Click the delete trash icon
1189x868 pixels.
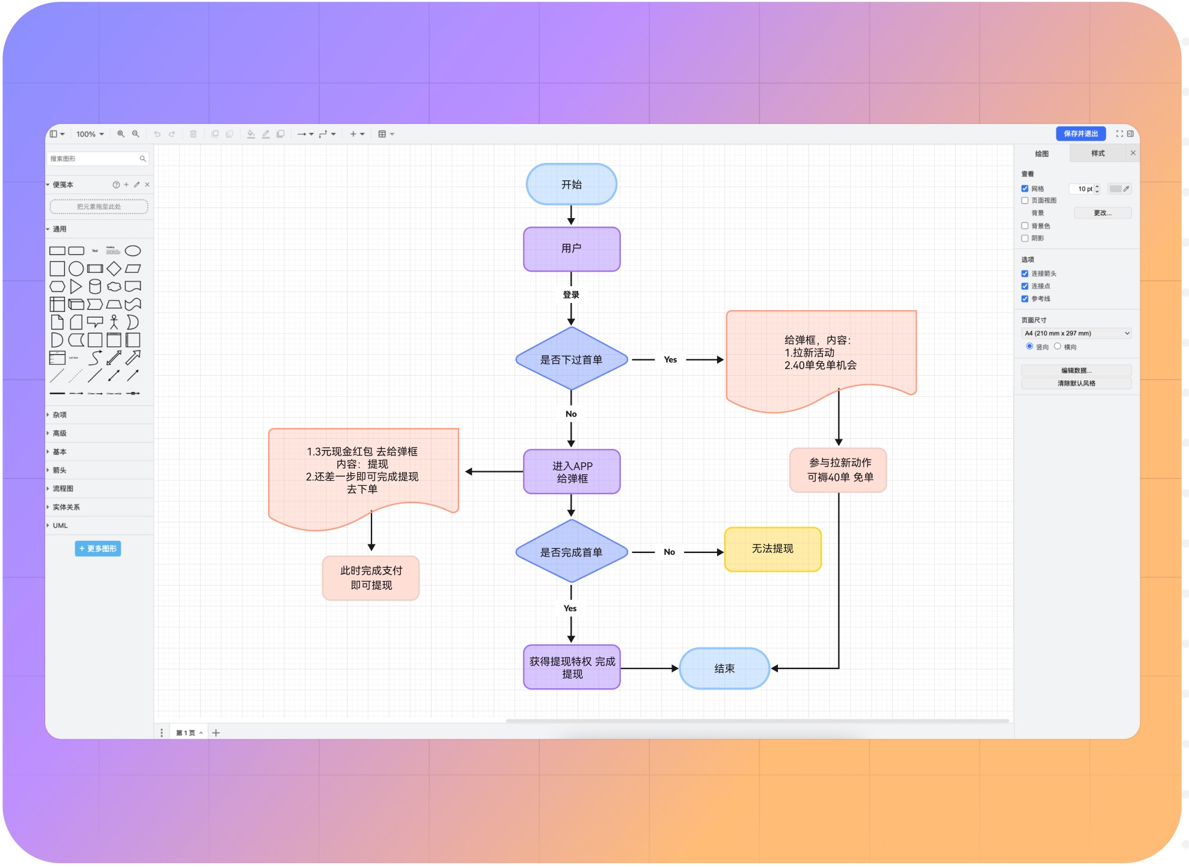tap(194, 134)
